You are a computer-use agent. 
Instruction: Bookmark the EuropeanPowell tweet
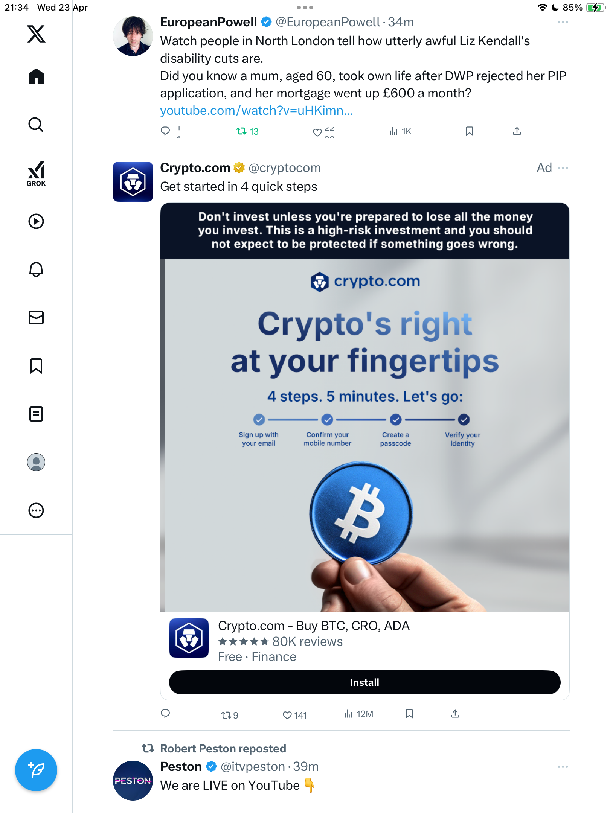[469, 131]
